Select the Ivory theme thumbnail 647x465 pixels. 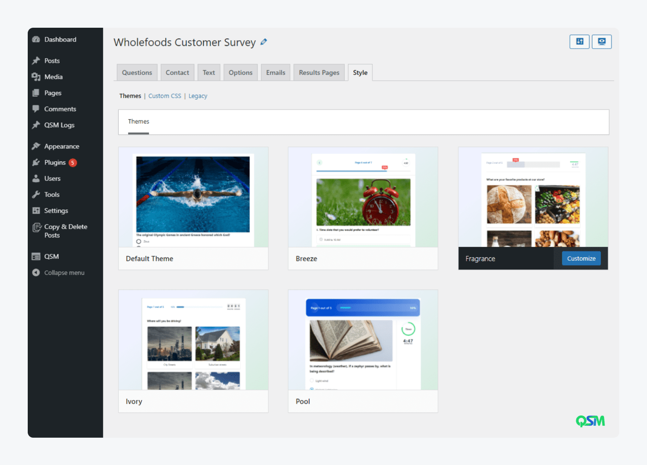(193, 341)
